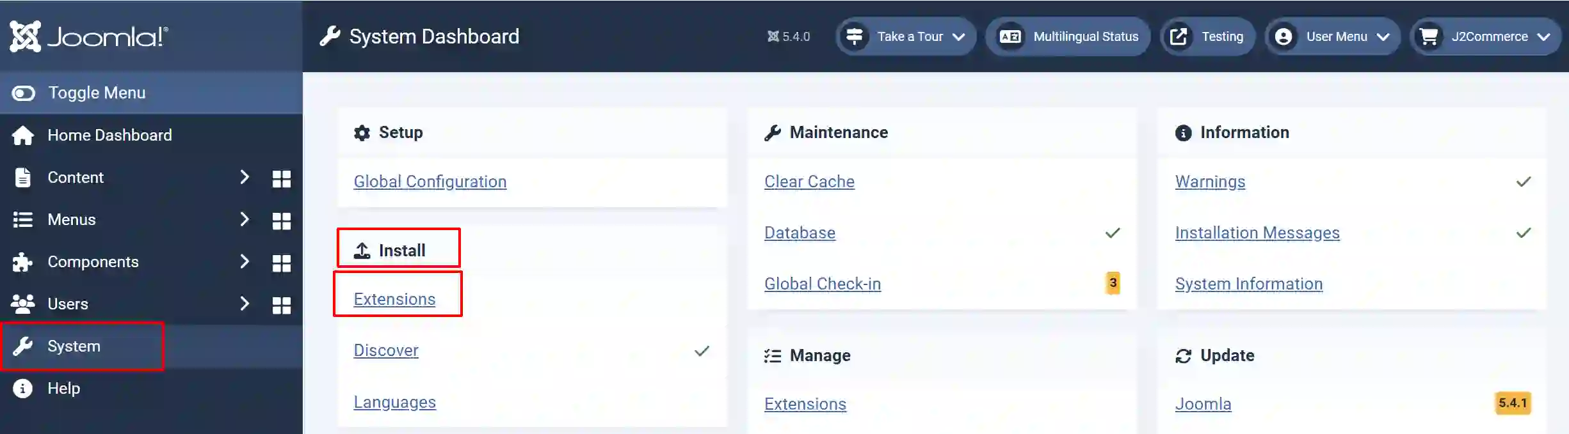1569x434 pixels.
Task: Open Home Dashboard from sidebar
Action: (109, 135)
